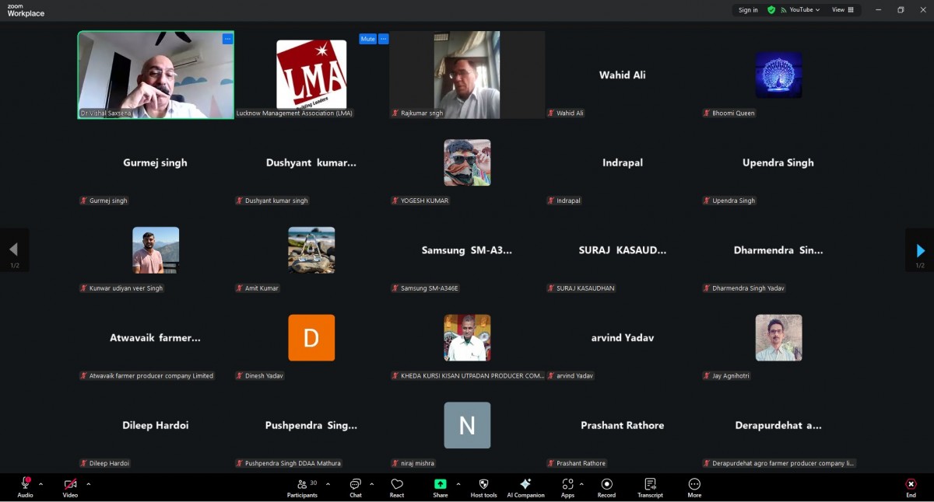The width and height of the screenshot is (934, 502).
Task: Open the Transcript panel
Action: (650, 487)
